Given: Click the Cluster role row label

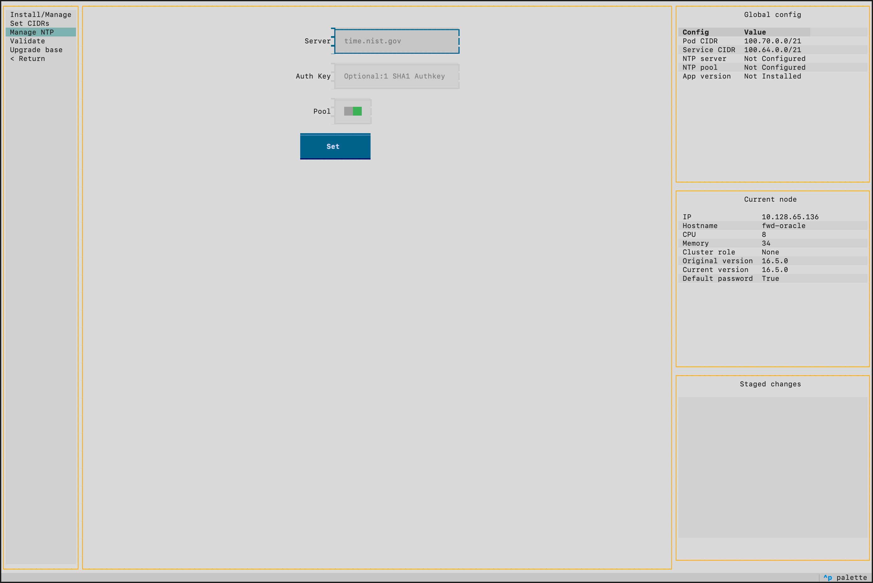Looking at the screenshot, I should pos(709,252).
